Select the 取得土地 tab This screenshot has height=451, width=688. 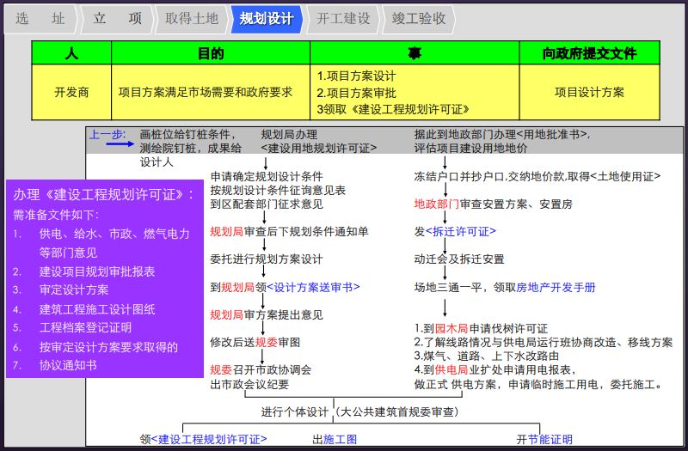pos(192,18)
